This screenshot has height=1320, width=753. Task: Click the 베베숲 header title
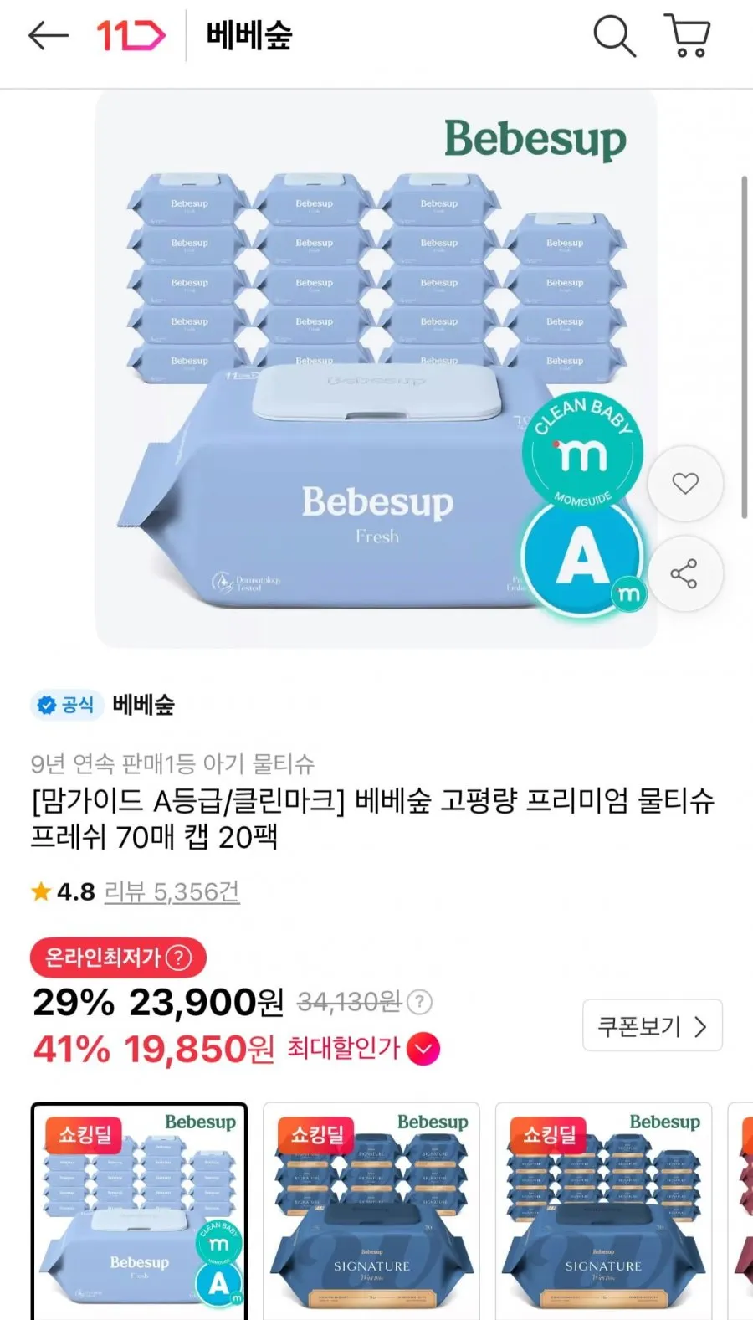pos(248,36)
